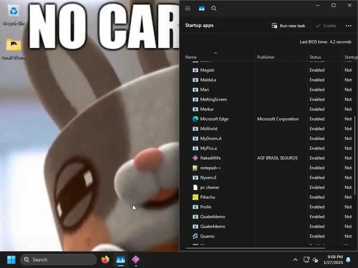Click the Run new task button
358x268 pixels.
[x=288, y=26]
